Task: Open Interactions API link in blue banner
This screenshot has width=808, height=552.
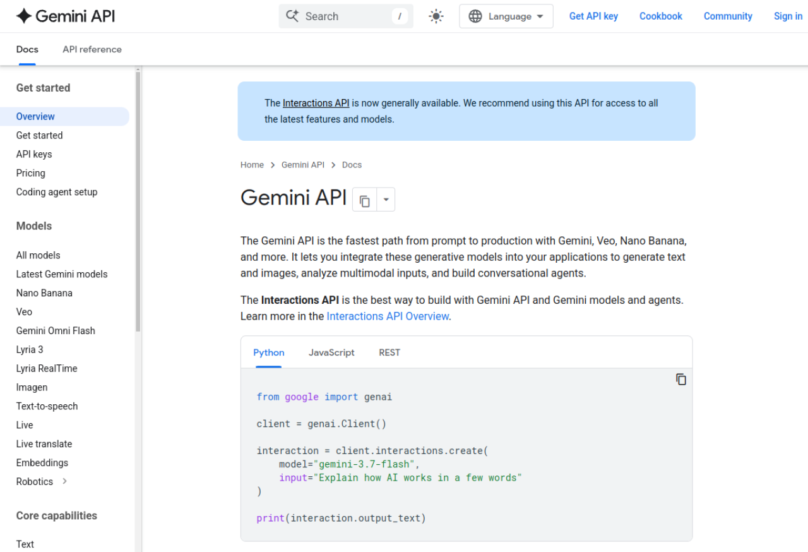Action: [x=316, y=103]
